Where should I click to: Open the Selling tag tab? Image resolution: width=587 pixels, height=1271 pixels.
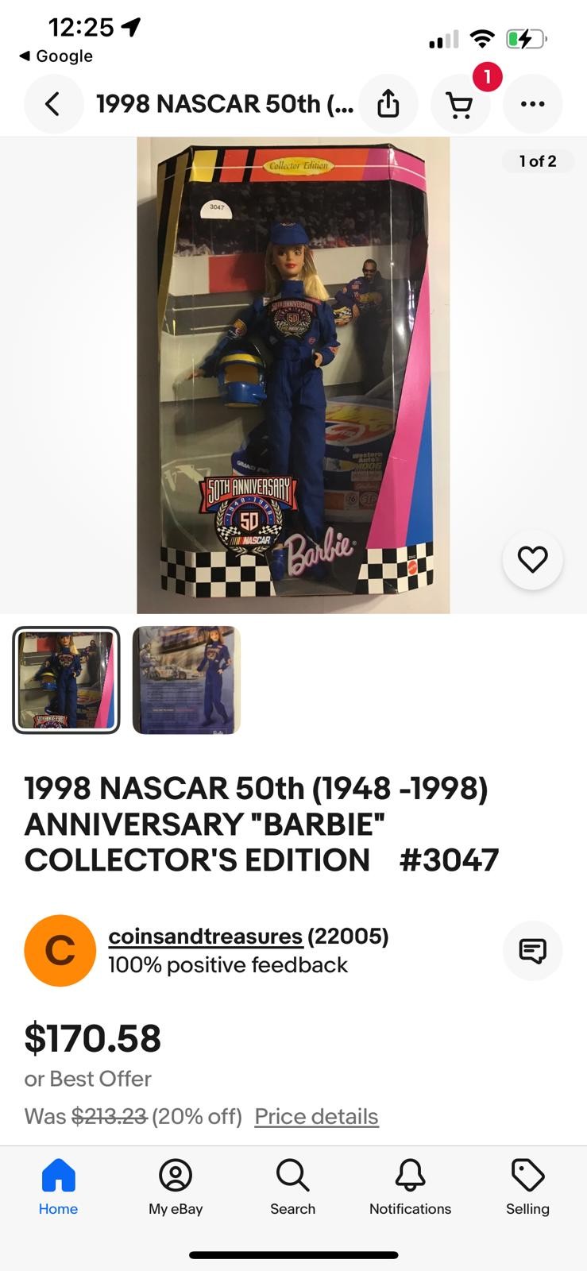pyautogui.click(x=527, y=1187)
